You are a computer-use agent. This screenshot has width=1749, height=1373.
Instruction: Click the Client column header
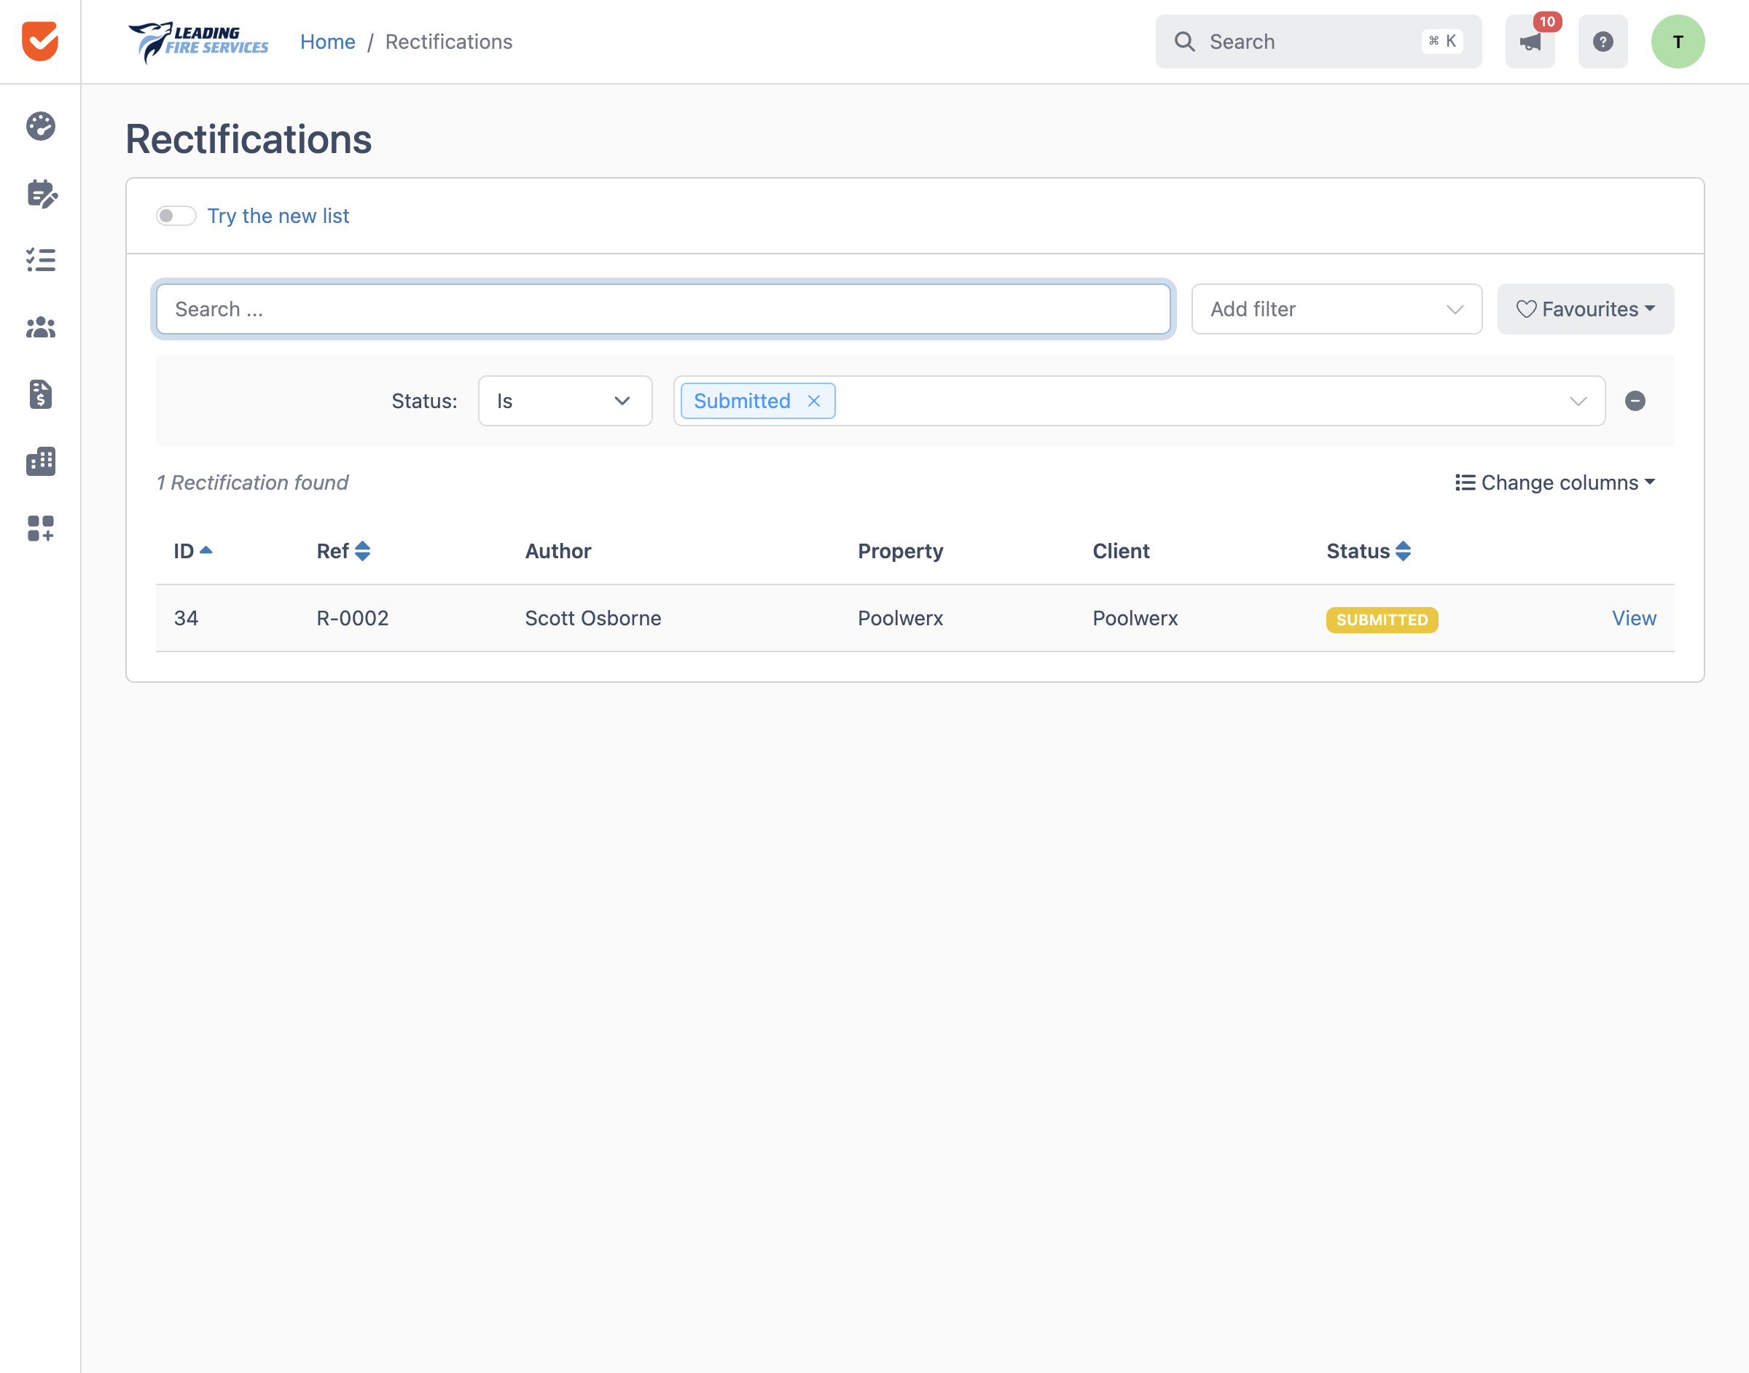click(x=1121, y=551)
